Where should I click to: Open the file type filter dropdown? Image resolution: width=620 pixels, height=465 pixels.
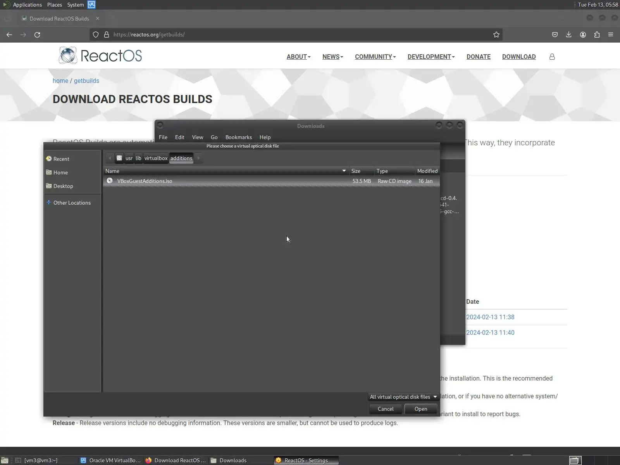[403, 397]
